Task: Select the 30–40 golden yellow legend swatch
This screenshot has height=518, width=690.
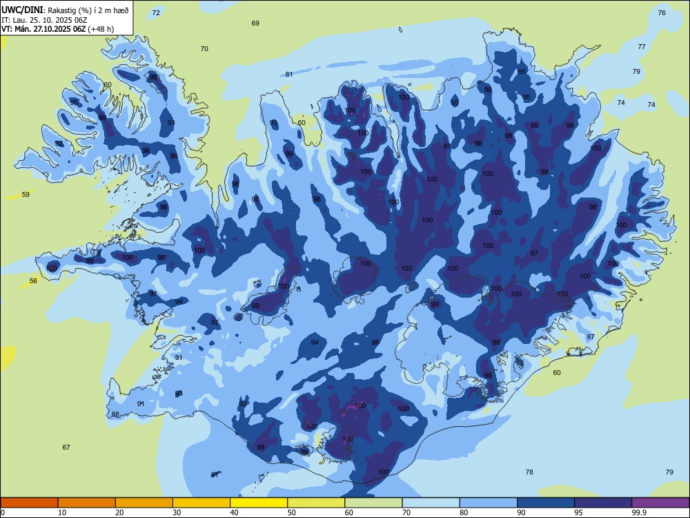Action: [x=201, y=503]
